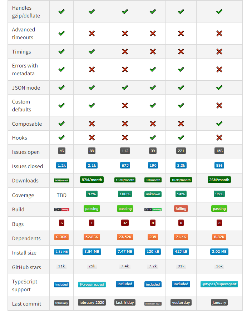Click last green check in Handles gzip/deflate row
The image size is (247, 312).
pos(219,11)
